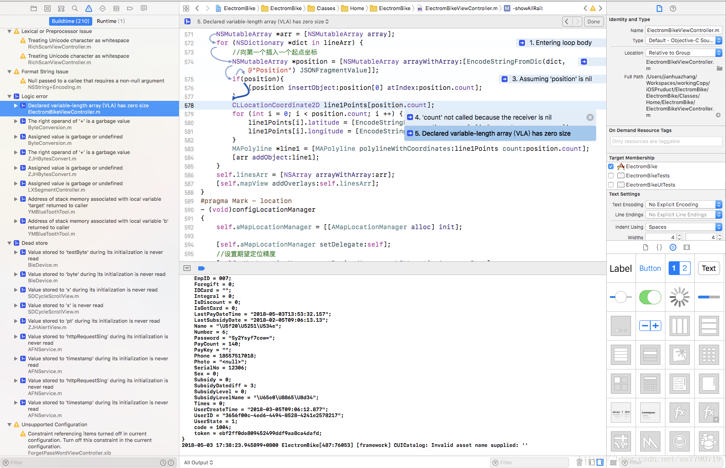Close the 'count' not called annotation
The height and width of the screenshot is (468, 726).
(x=590, y=117)
